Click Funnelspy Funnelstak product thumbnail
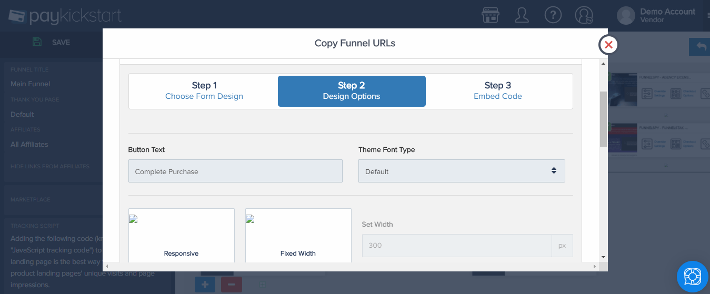Viewport: 710px width, 294px height. [622, 138]
